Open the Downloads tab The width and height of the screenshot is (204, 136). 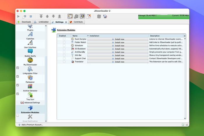[x=24, y=22]
